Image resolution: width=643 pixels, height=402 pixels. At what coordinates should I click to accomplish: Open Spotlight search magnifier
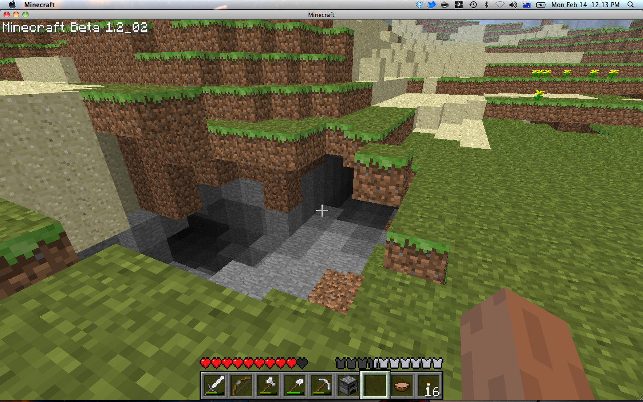point(630,4)
